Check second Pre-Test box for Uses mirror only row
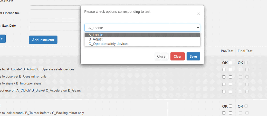This screenshot has width=267, height=116. 230,77
